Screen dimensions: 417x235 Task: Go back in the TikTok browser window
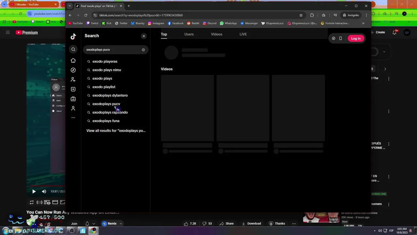click(70, 15)
